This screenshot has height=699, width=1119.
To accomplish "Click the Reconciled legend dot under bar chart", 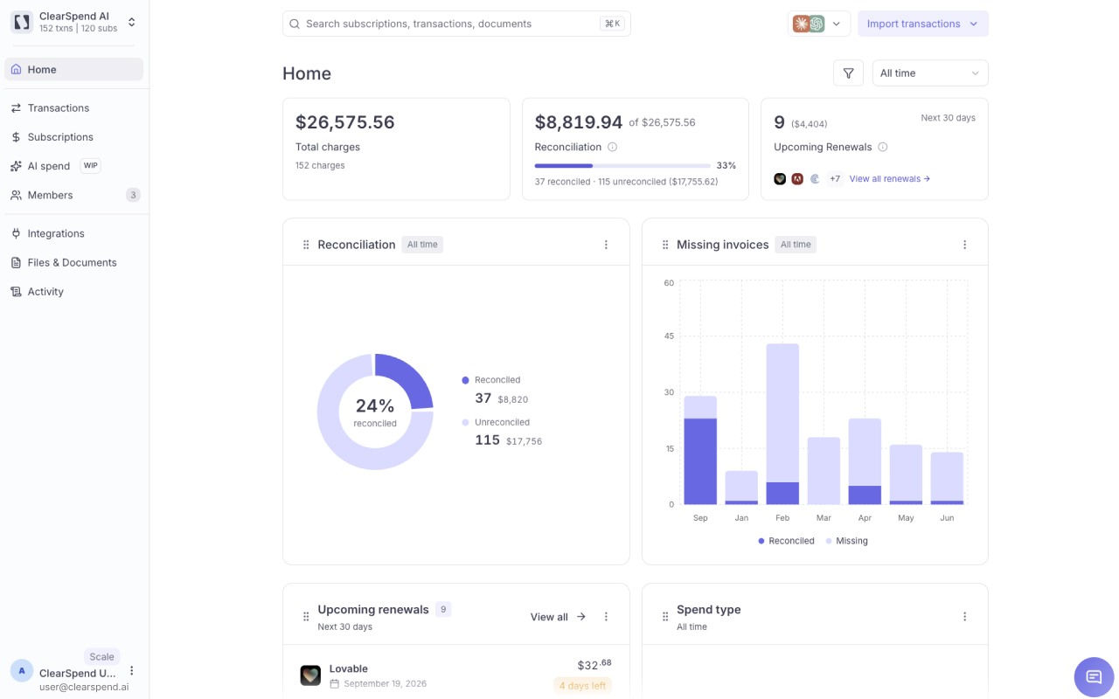I will (x=761, y=541).
